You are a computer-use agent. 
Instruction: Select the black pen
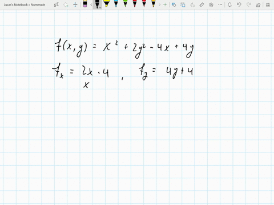[x=97, y=4]
